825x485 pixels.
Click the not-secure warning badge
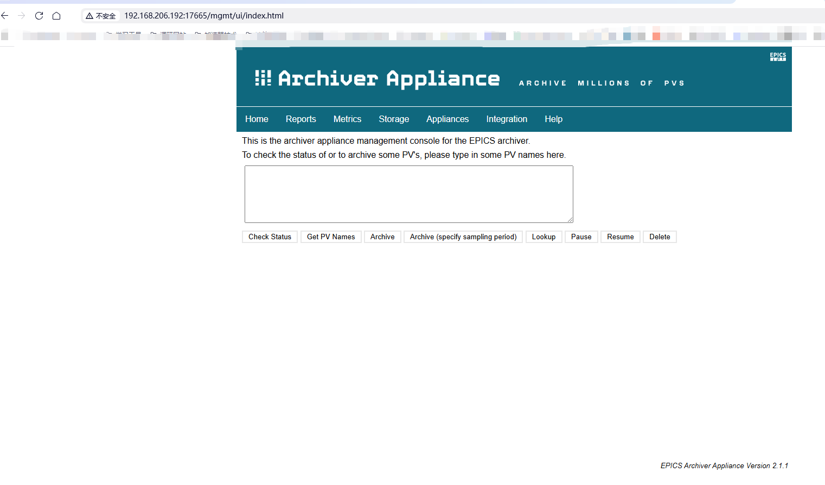point(101,16)
